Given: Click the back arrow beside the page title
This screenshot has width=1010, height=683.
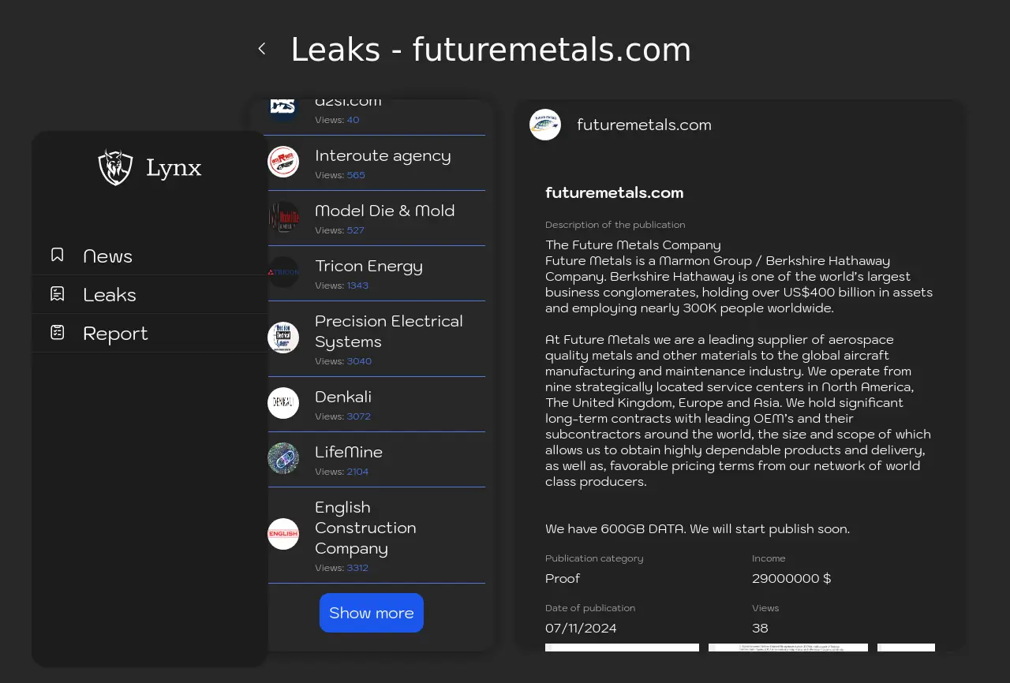Looking at the screenshot, I should tap(262, 49).
